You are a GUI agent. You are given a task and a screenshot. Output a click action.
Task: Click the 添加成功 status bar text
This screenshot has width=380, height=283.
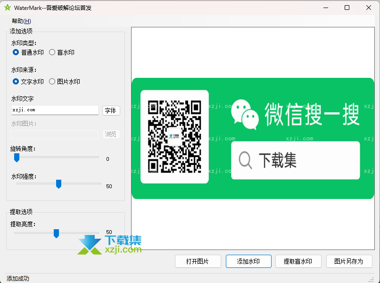[x=18, y=278]
